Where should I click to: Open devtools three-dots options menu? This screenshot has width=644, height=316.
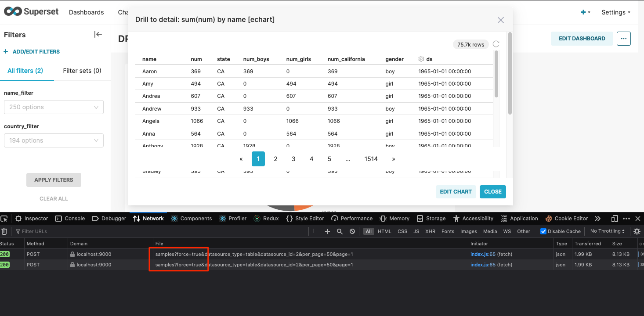pyautogui.click(x=626, y=219)
